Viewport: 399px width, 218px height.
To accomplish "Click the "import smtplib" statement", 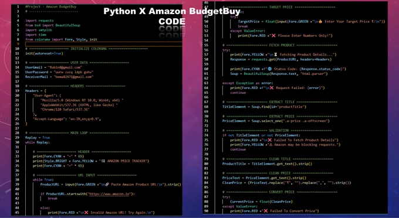I will [38, 30].
